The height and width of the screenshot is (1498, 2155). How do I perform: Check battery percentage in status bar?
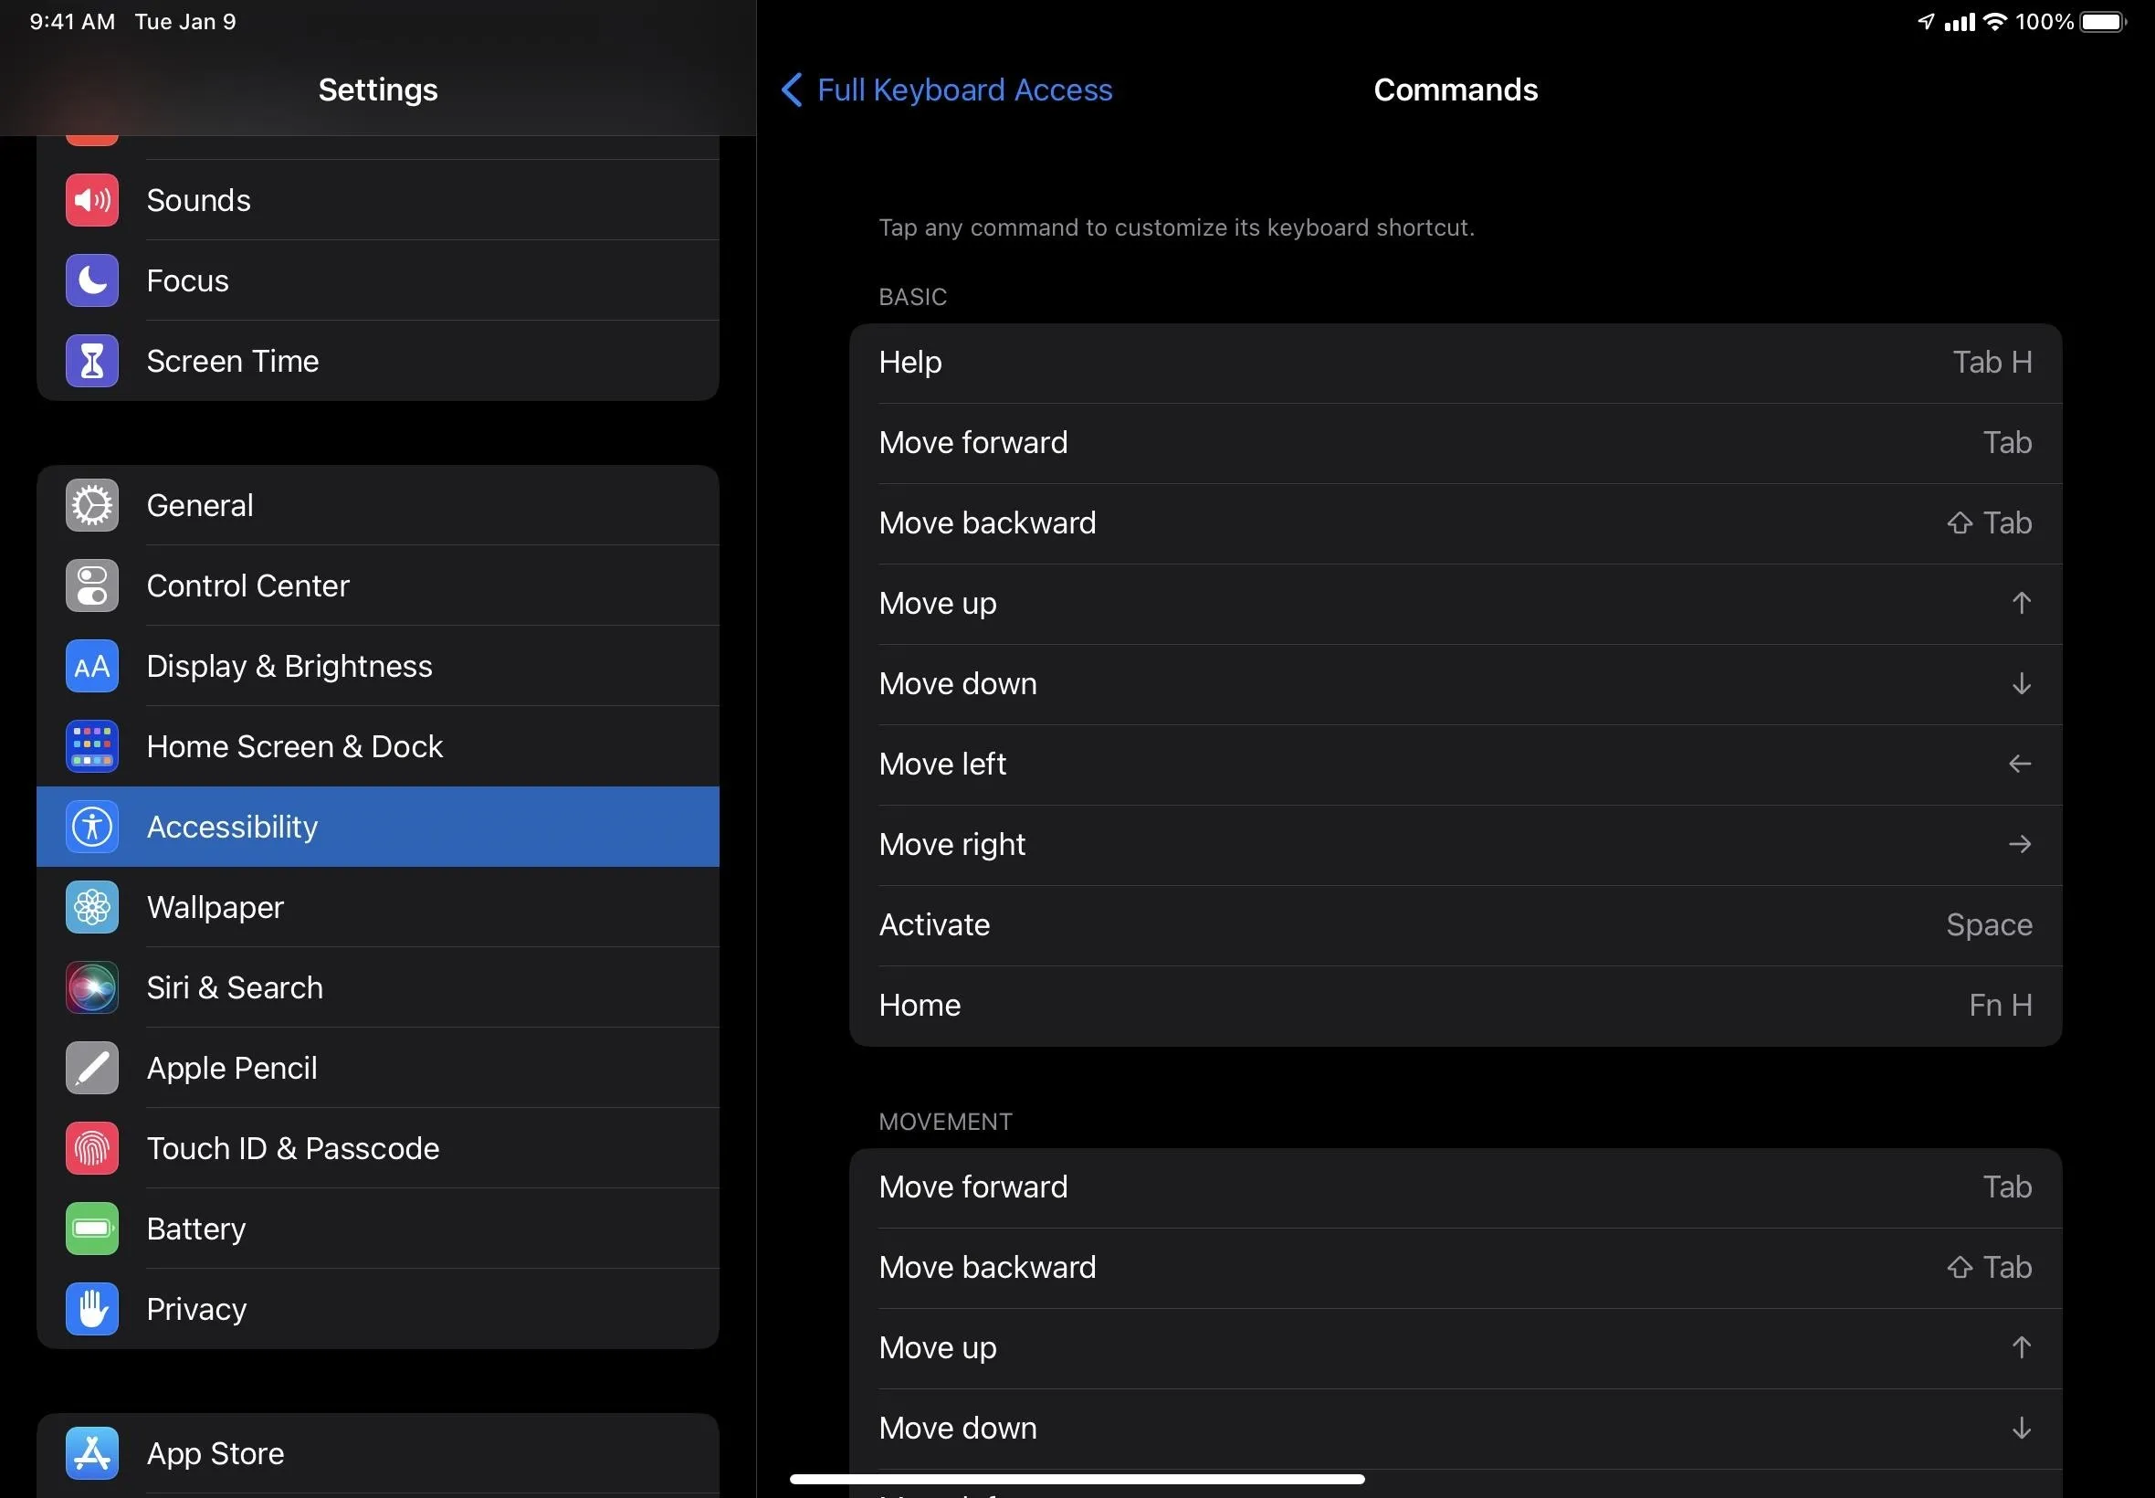pyautogui.click(x=2056, y=20)
